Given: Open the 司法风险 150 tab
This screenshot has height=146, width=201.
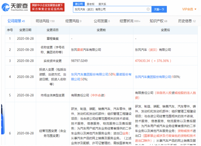Looking at the screenshot, I should click(45, 21).
